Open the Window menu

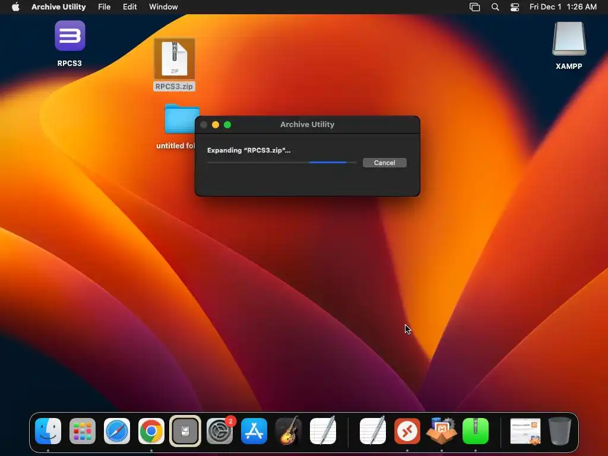point(163,7)
